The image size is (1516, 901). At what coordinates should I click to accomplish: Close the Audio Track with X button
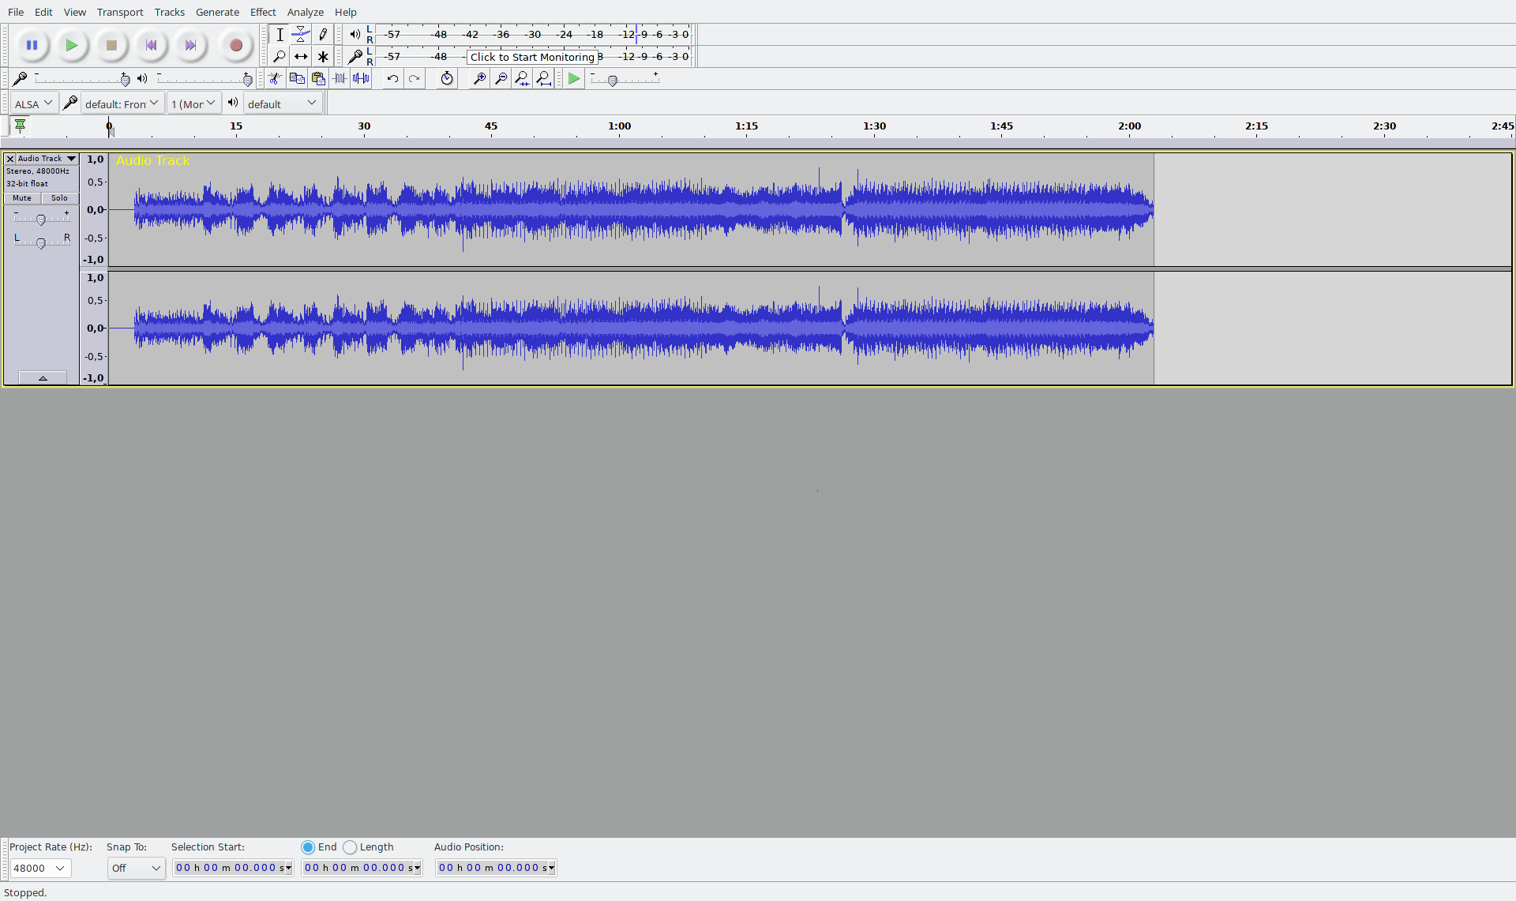tap(10, 159)
